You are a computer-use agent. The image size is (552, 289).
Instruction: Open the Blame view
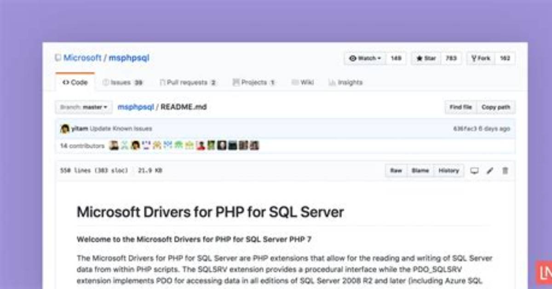click(x=420, y=171)
